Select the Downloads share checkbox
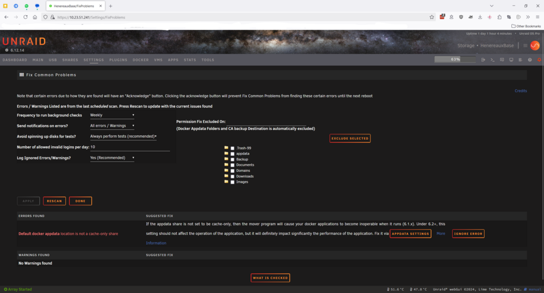544x293 pixels. [x=232, y=177]
